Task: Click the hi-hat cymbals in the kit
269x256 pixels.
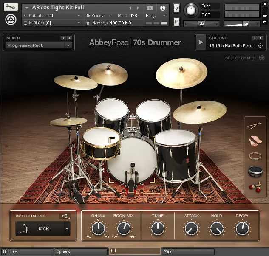Action: pyautogui.click(x=68, y=121)
